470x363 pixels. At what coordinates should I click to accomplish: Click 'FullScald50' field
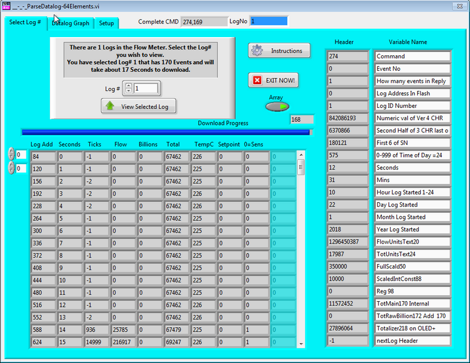[x=412, y=267]
